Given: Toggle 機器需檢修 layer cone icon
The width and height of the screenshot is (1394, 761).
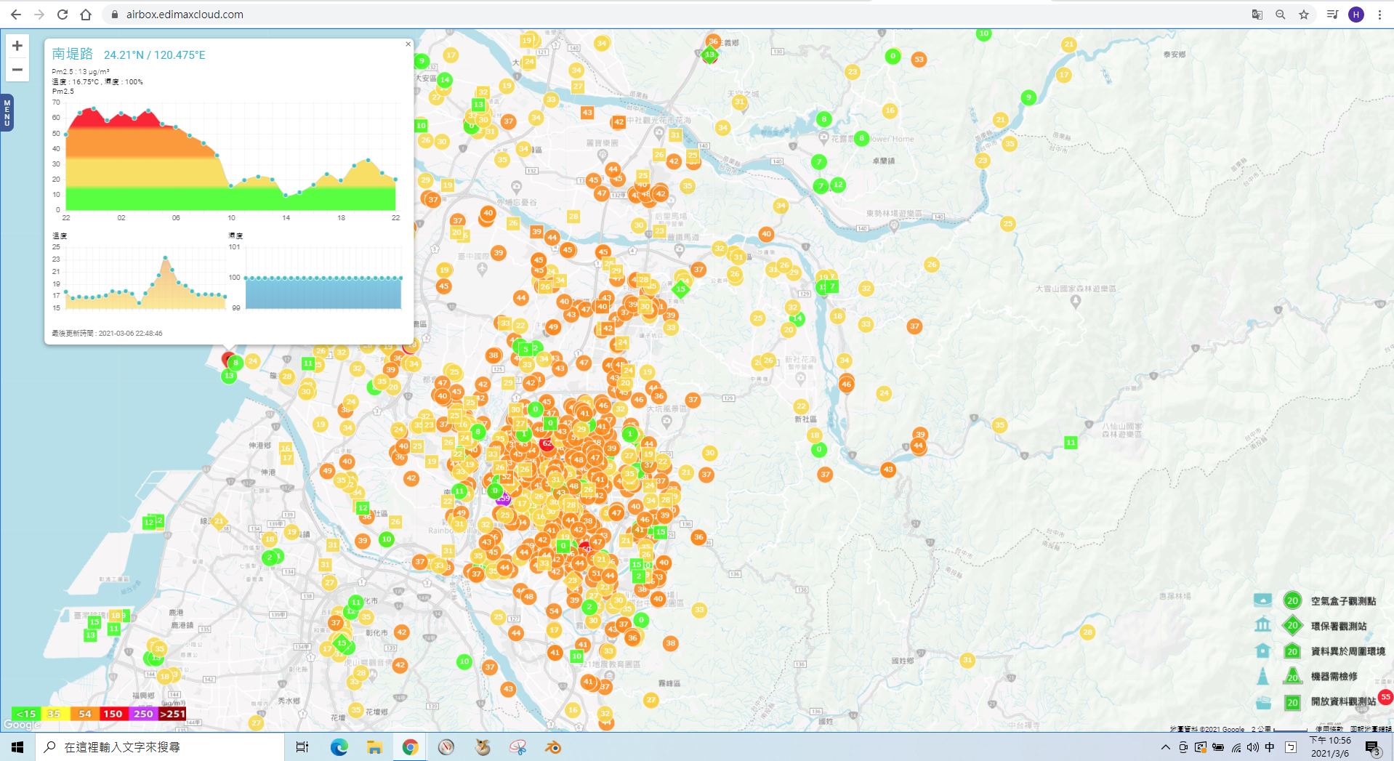Looking at the screenshot, I should point(1262,676).
